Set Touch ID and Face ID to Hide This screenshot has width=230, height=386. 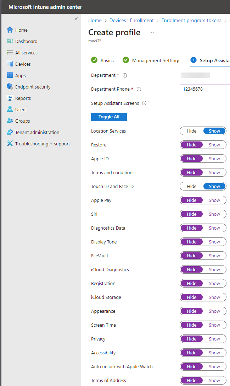click(x=191, y=186)
